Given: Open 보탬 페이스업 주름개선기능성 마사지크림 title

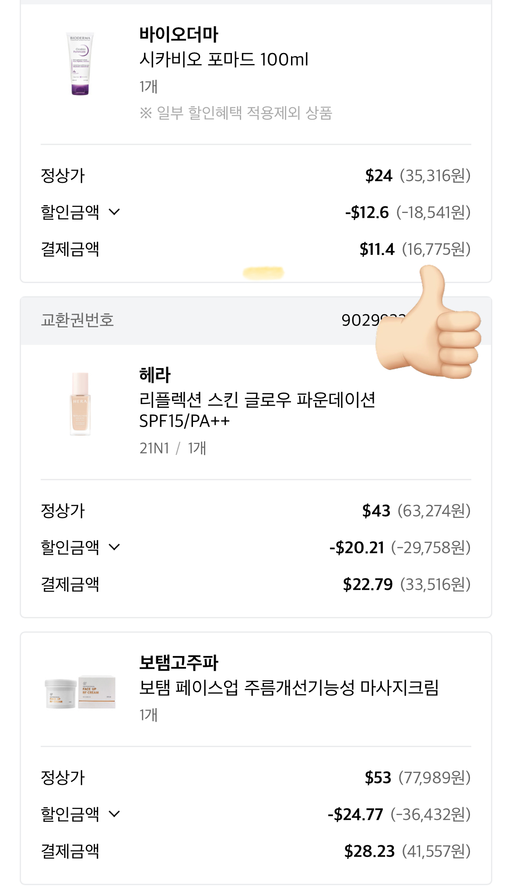Looking at the screenshot, I should point(289,688).
